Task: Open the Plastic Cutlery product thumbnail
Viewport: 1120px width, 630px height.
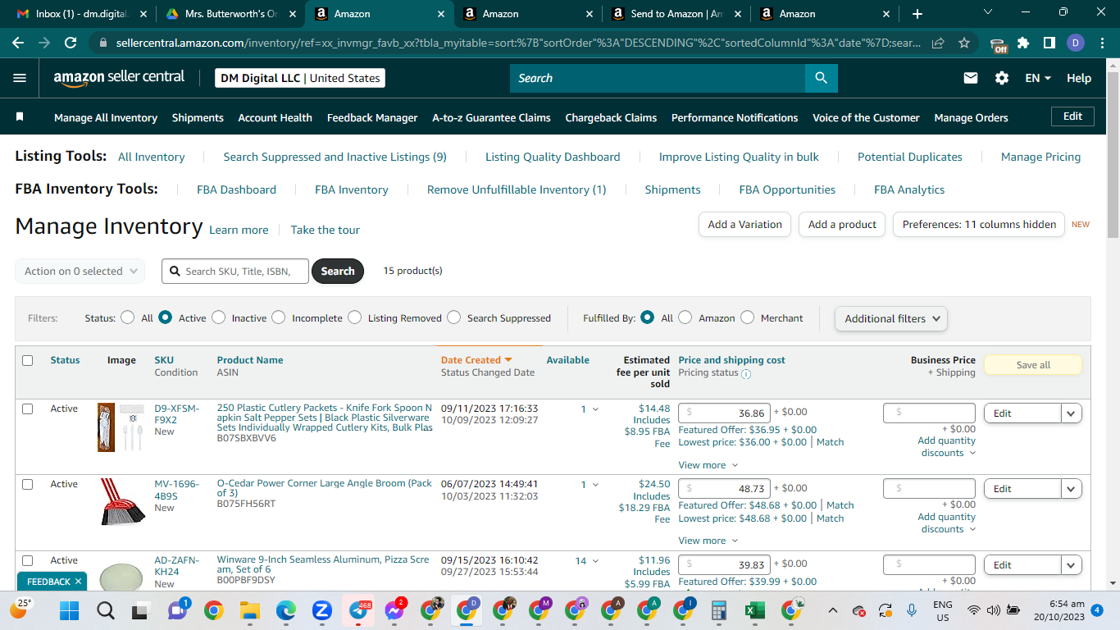Action: click(121, 427)
